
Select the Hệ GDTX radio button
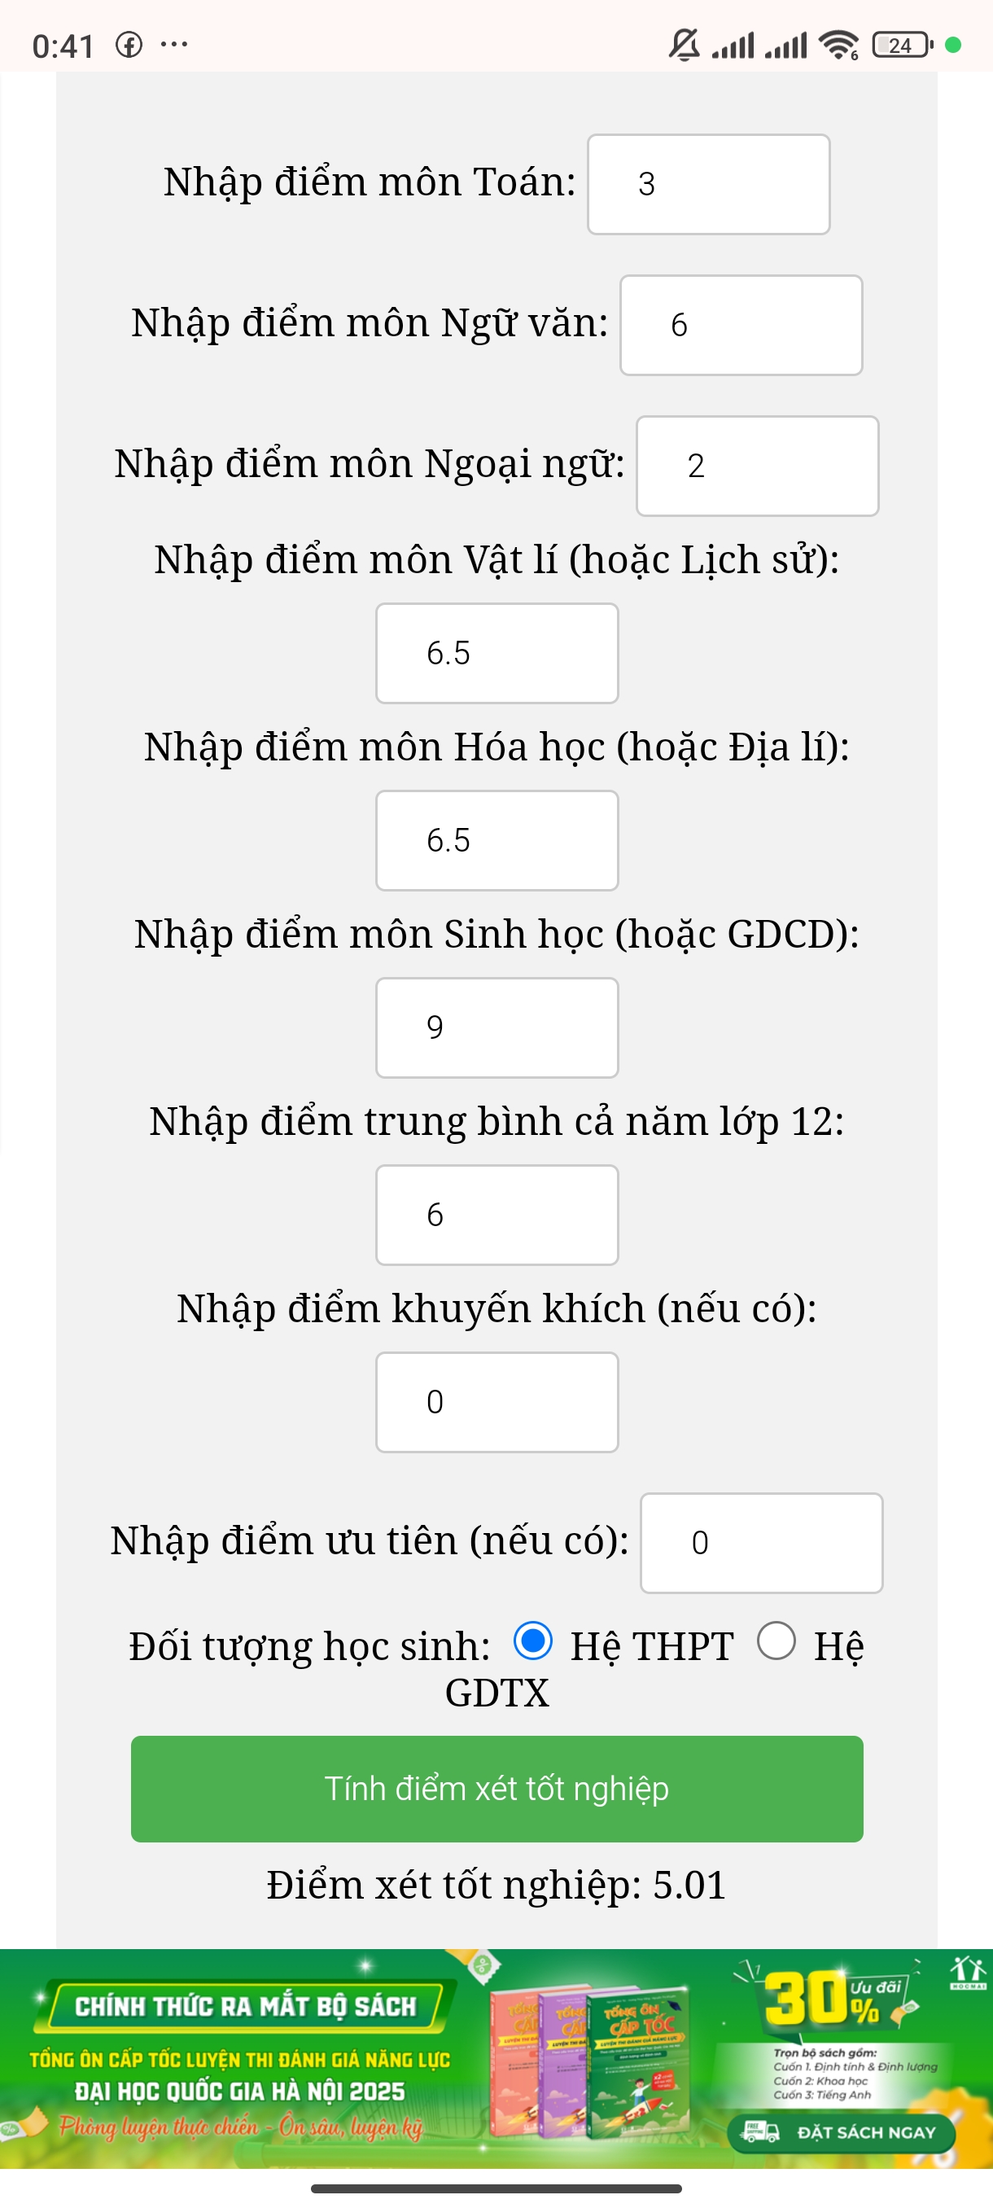click(x=776, y=1641)
